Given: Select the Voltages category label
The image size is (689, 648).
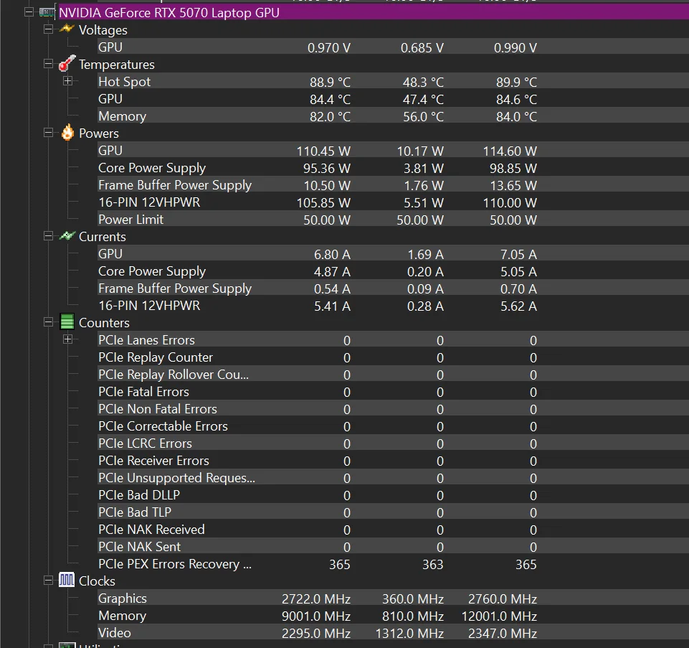Looking at the screenshot, I should coord(103,30).
